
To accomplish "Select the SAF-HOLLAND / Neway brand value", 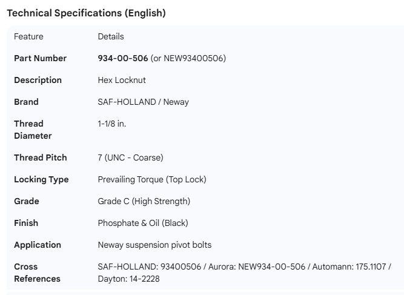I will (x=143, y=102).
